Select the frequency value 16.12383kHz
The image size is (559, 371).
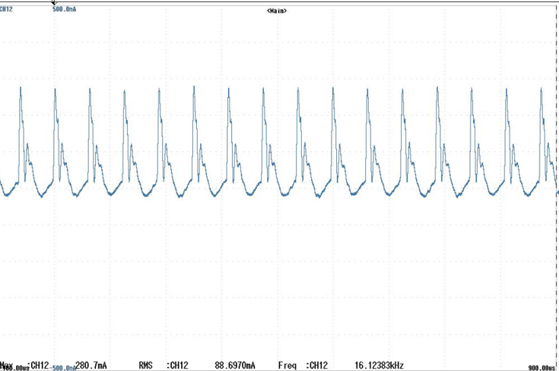pos(379,365)
